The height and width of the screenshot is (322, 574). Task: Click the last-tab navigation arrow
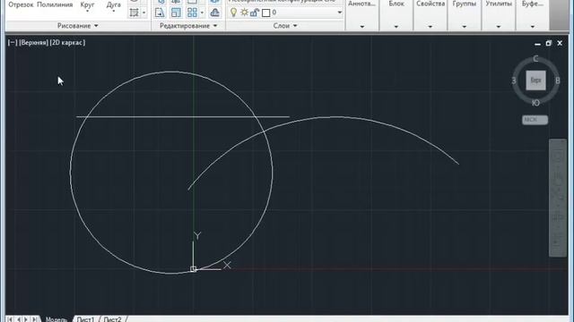(34, 319)
